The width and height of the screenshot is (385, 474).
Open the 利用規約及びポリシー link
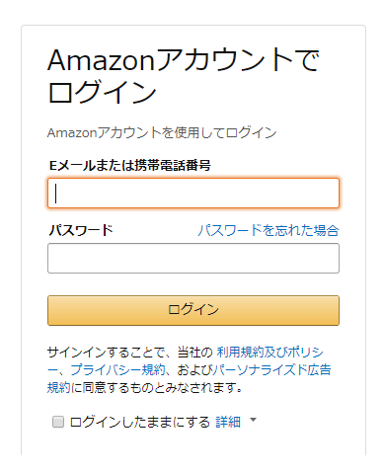(269, 353)
